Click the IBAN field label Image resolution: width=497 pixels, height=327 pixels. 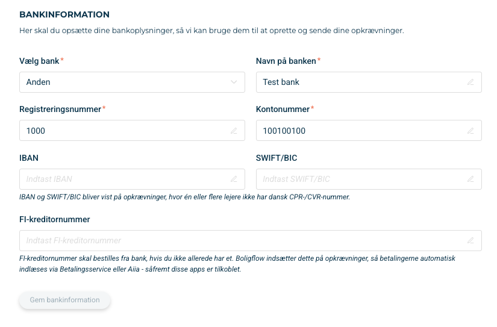coord(29,158)
